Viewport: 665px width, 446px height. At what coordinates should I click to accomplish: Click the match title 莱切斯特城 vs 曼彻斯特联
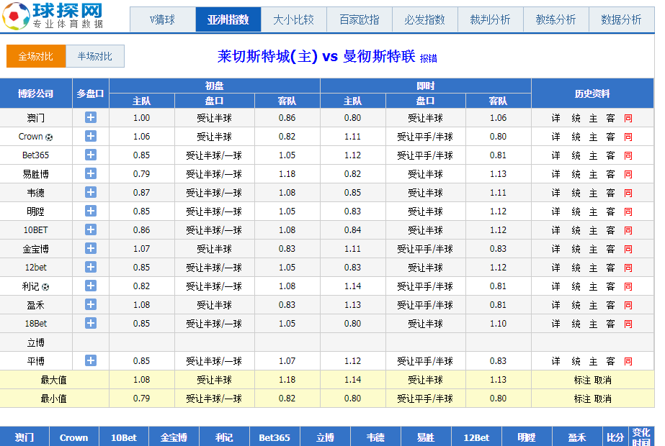(316, 56)
